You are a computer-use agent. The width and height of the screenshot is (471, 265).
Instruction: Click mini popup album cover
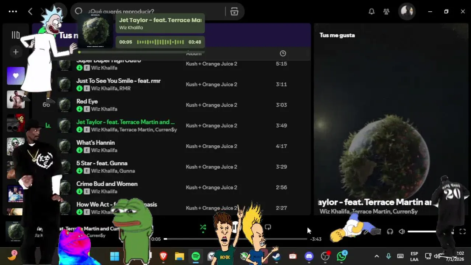click(95, 31)
